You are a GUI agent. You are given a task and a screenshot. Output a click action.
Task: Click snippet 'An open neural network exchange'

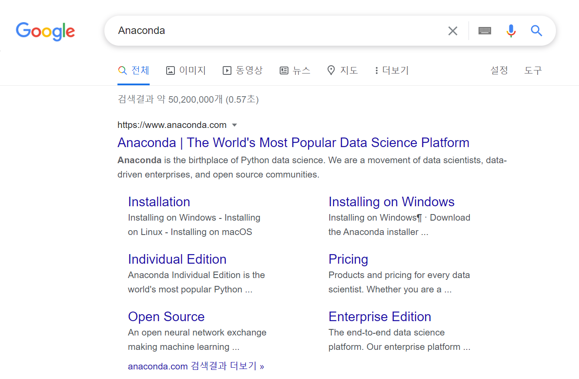[x=197, y=332]
